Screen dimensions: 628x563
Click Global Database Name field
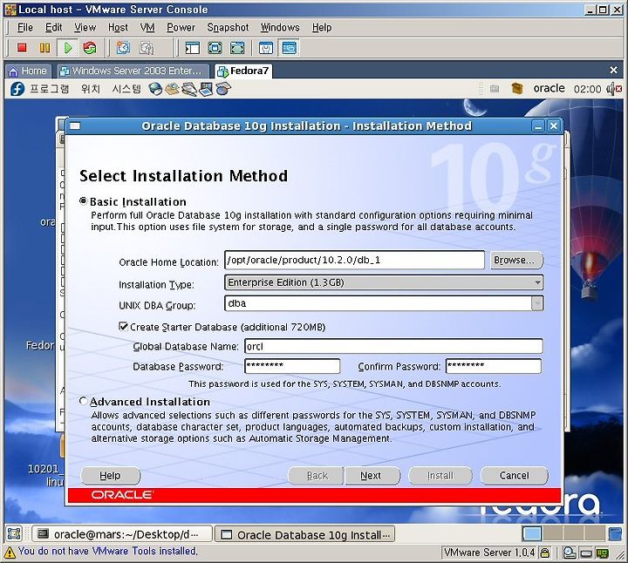tap(393, 346)
